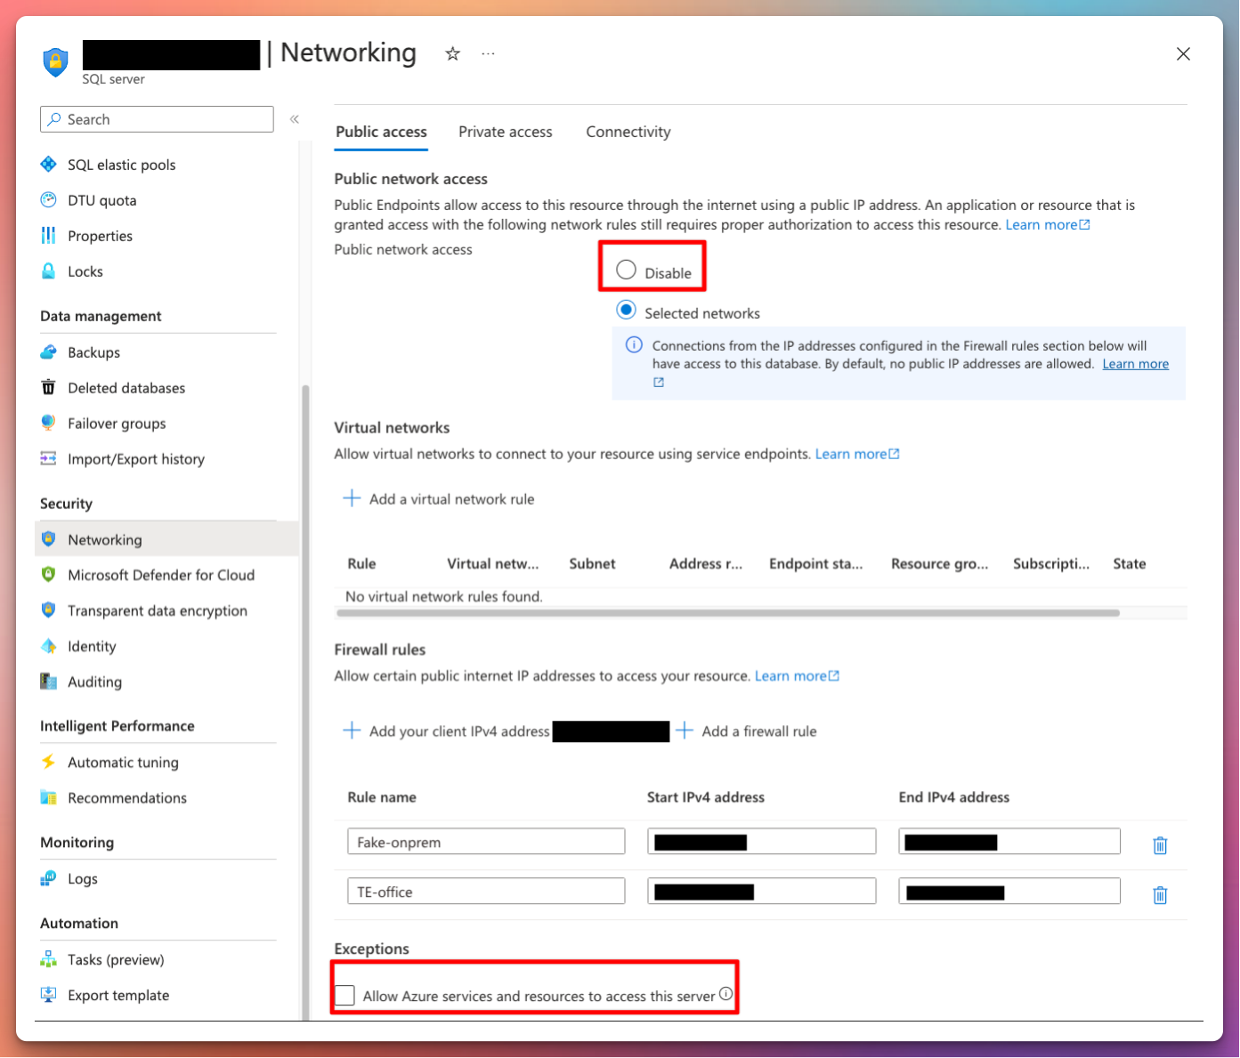Favorite this page with the star icon
This screenshot has width=1240, height=1058.
pos(453,54)
